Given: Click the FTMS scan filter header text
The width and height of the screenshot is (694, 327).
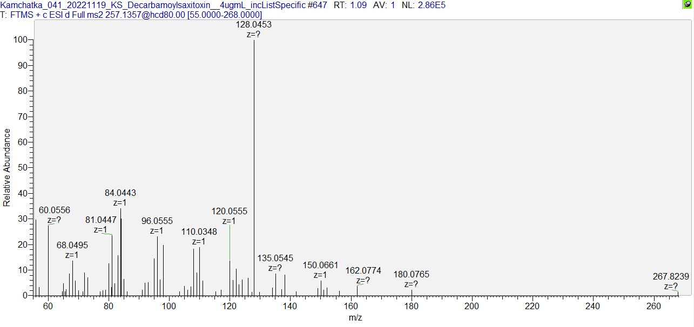Looking at the screenshot, I should click(131, 15).
